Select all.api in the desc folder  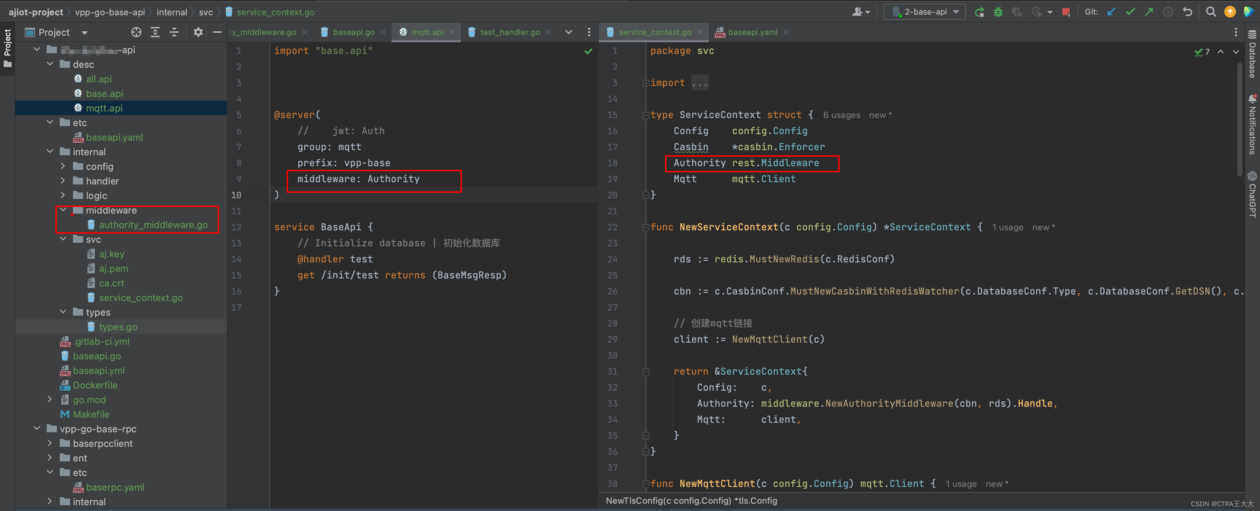point(99,79)
